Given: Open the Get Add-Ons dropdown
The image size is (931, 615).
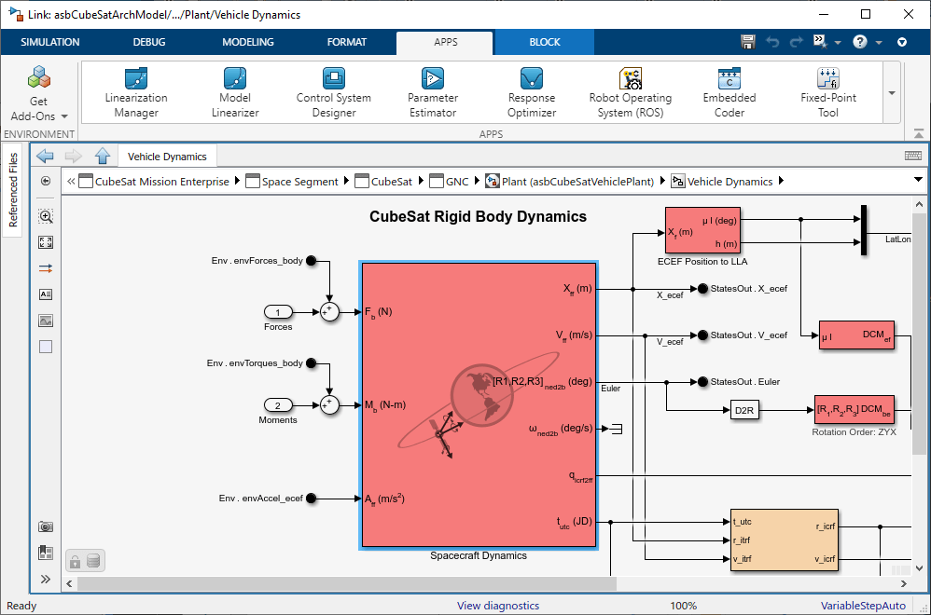Looking at the screenshot, I should click(38, 109).
